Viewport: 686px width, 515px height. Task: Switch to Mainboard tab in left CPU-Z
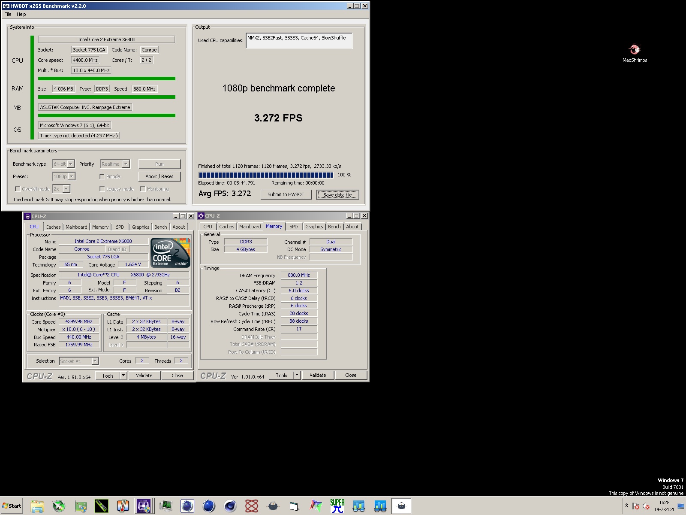pos(76,227)
